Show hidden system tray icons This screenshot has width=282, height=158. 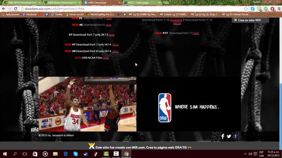(245, 154)
